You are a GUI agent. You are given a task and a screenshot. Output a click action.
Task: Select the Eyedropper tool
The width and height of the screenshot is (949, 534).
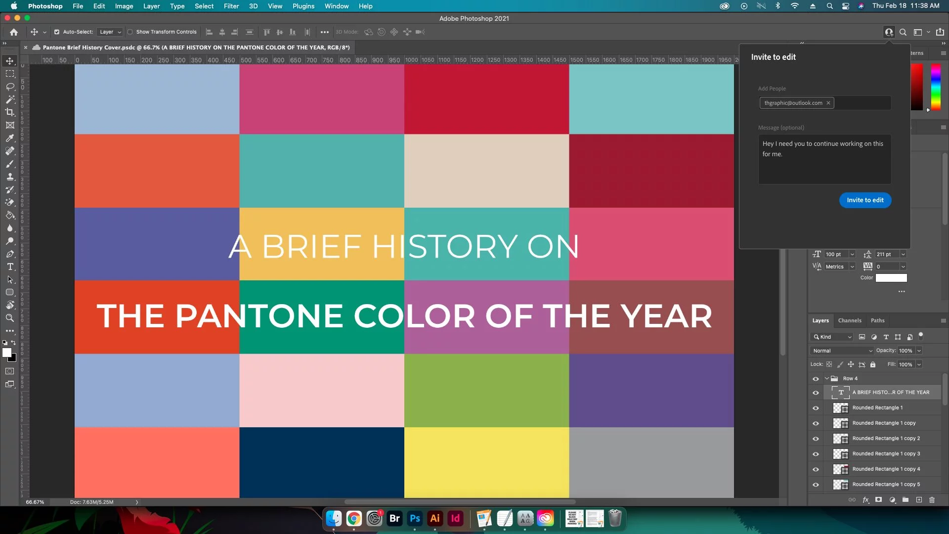pos(10,138)
